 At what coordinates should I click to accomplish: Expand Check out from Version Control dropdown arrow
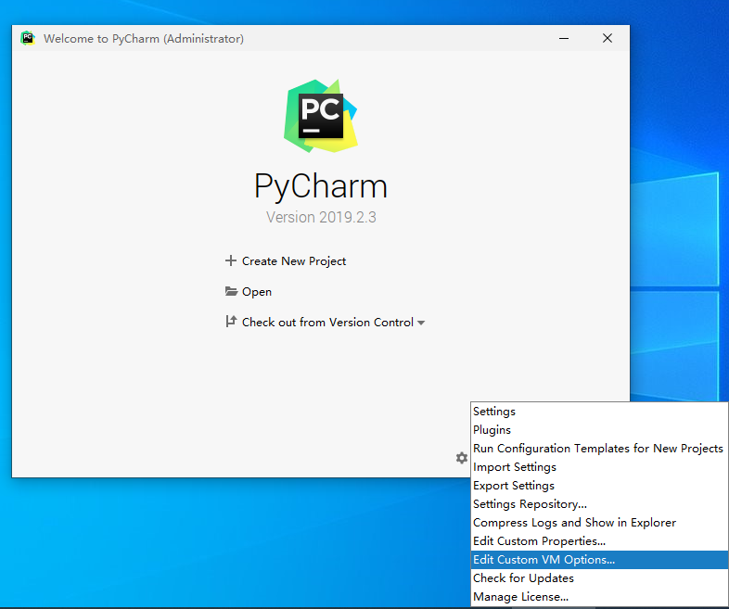pyautogui.click(x=421, y=323)
